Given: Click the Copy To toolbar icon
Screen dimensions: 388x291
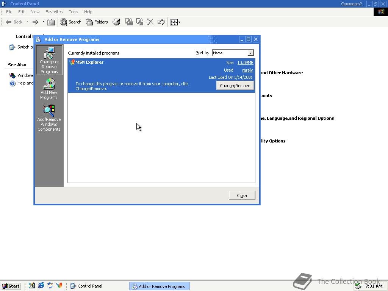Looking at the screenshot, I should click(140, 22).
